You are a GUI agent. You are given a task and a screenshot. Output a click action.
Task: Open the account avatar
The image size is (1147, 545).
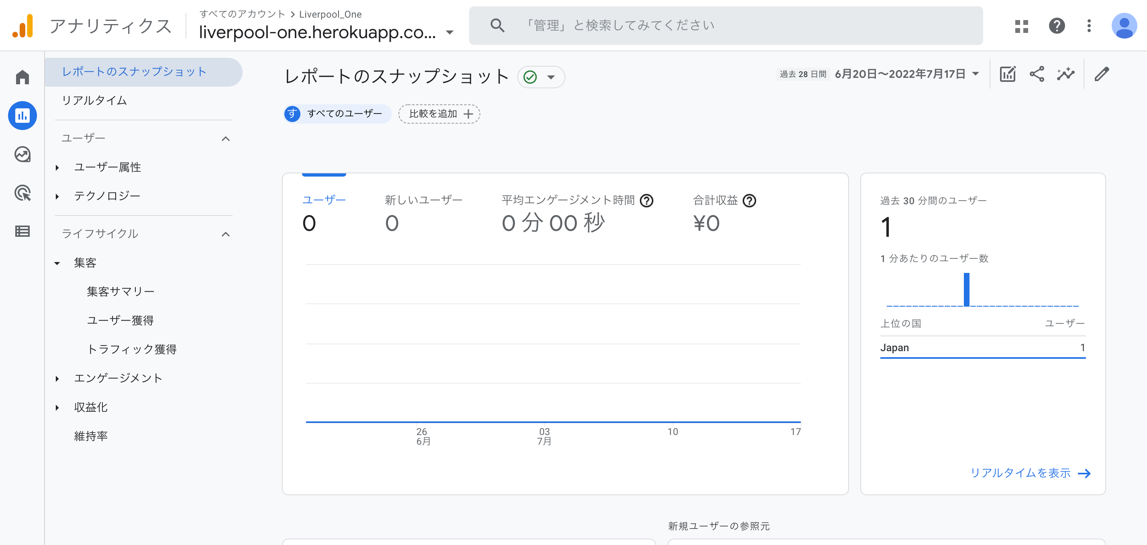coord(1124,26)
